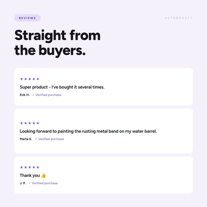207x207 pixels.
Task: Click the thumbs up emoji
Action: [x=43, y=175]
